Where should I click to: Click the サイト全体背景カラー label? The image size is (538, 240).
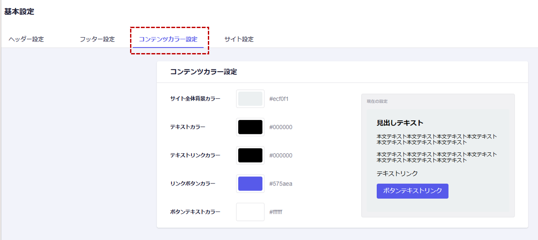pyautogui.click(x=195, y=99)
